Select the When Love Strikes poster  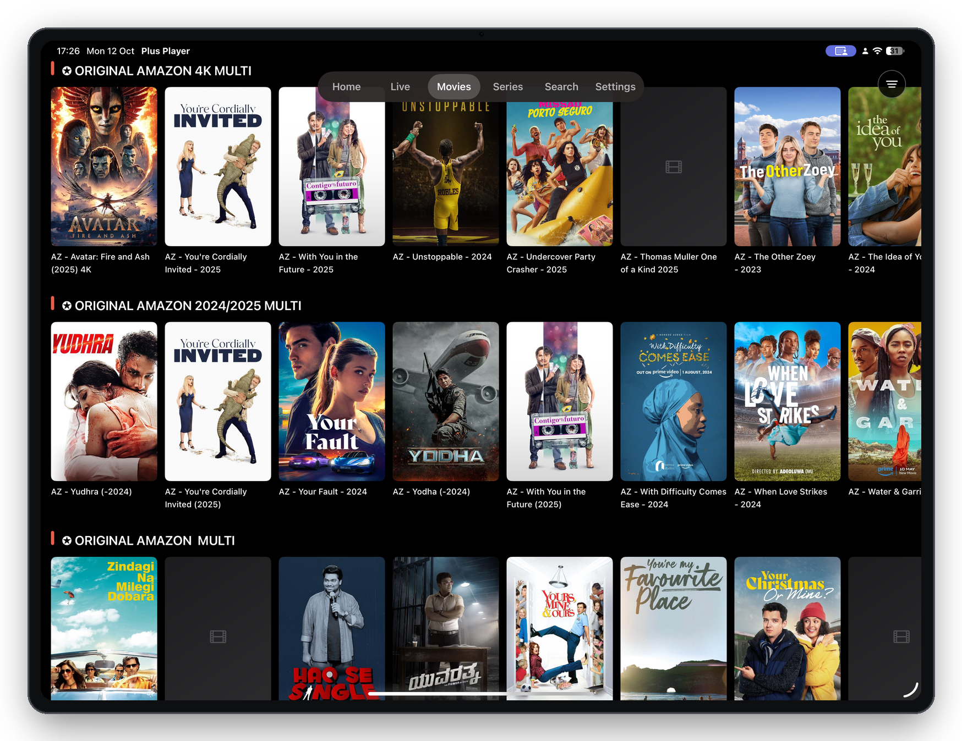click(x=788, y=401)
